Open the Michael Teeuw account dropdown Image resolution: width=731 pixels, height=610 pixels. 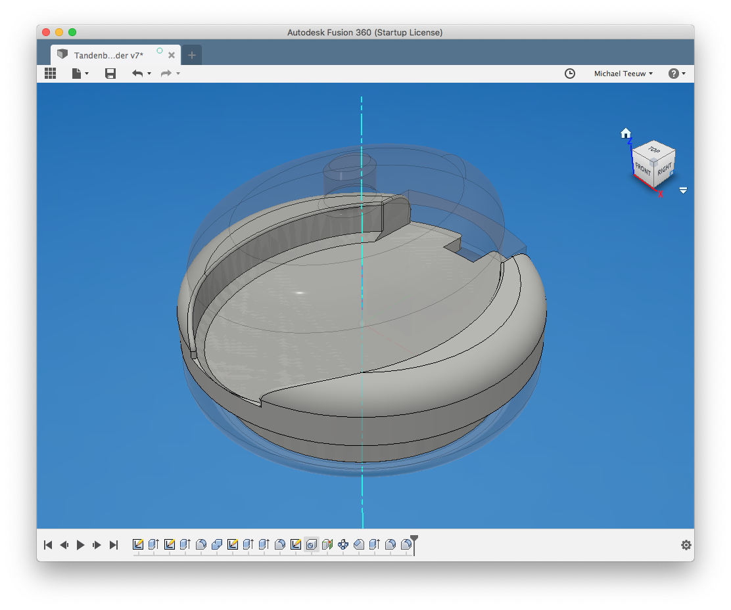click(x=623, y=74)
